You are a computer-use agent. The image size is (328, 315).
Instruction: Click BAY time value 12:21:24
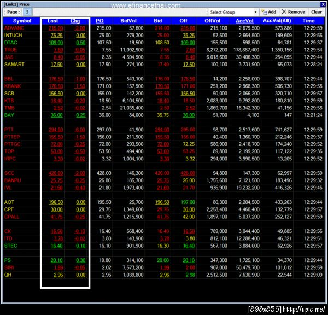(313, 115)
